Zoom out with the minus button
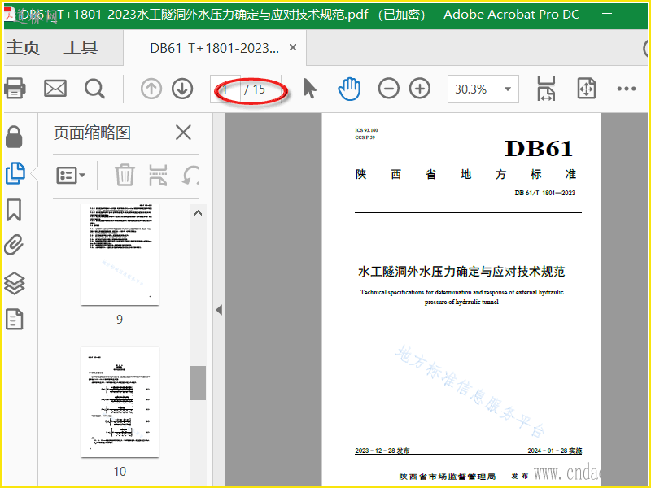The image size is (651, 488). pos(389,89)
